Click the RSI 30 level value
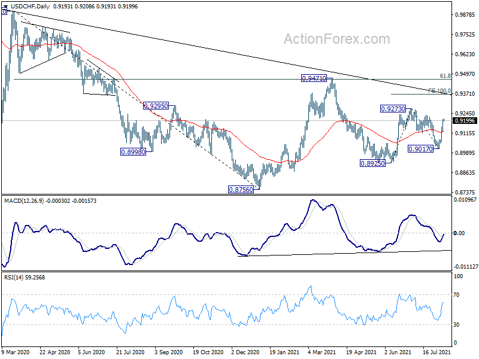 pos(456,325)
